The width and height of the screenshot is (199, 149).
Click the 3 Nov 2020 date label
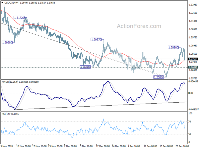coord(7,146)
